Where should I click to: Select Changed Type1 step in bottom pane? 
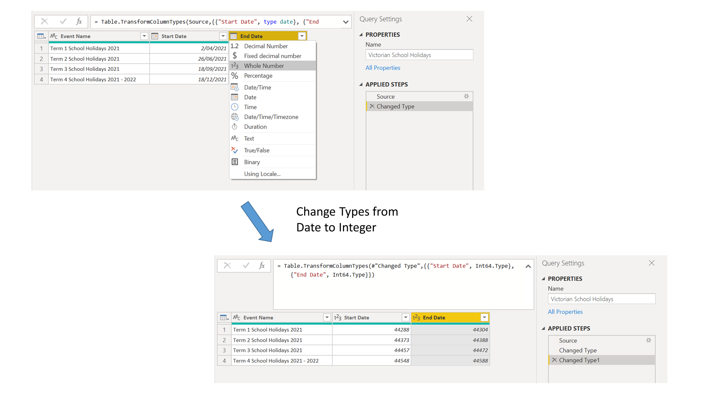pyautogui.click(x=602, y=360)
